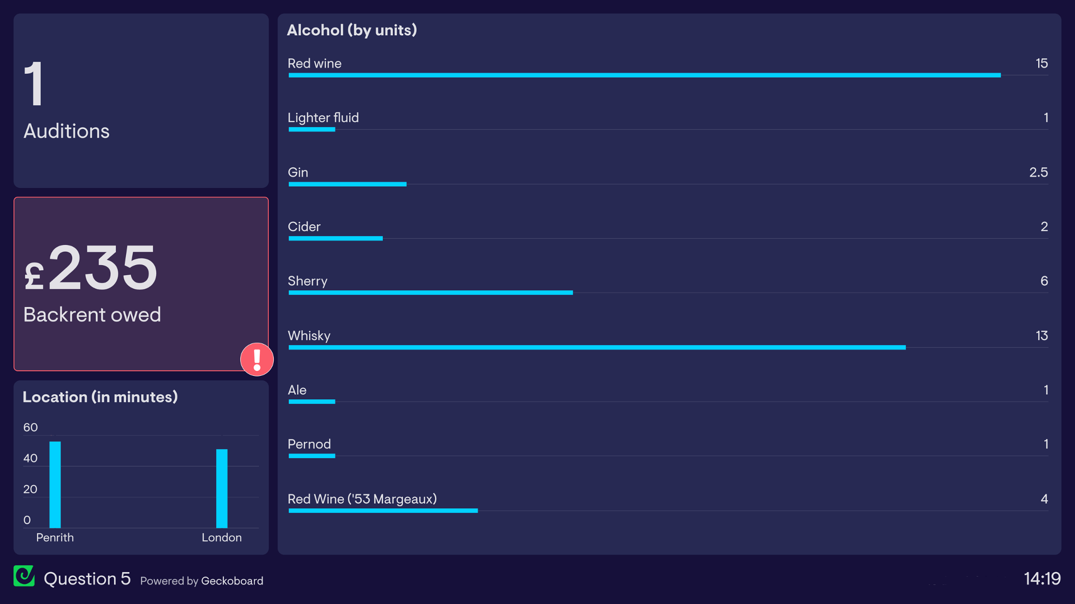Viewport: 1075px width, 604px height.
Task: Click the Red Wine '53 Margeaux bar
Action: pyautogui.click(x=382, y=512)
